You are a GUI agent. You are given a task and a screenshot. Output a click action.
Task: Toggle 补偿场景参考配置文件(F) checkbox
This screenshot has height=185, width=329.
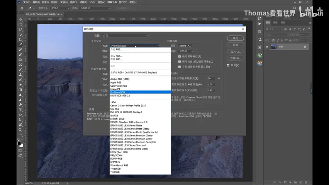pyautogui.click(x=180, y=67)
